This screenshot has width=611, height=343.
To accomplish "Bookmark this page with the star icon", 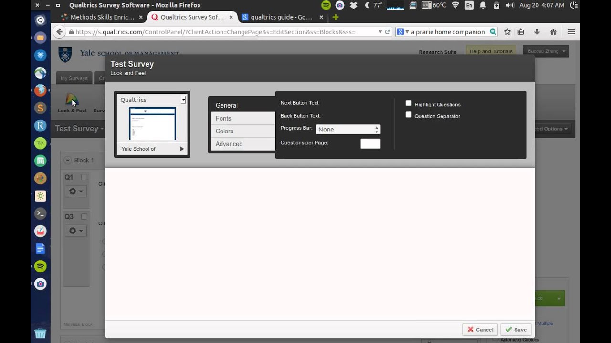I will (507, 32).
